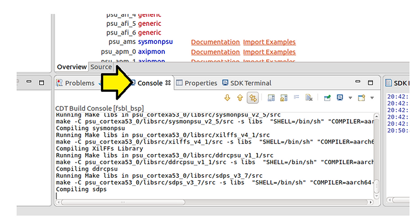Click console scrollbar up arrow
Viewport: 415px width, 223px height.
click(376, 117)
